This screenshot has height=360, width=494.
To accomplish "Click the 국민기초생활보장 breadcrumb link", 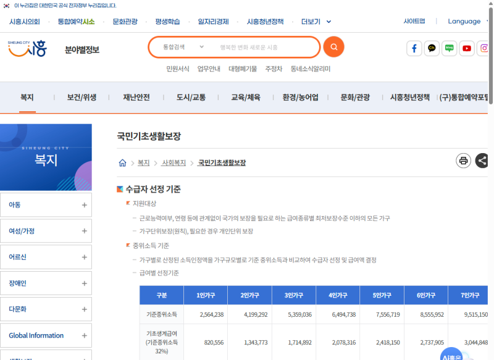I will pos(222,163).
